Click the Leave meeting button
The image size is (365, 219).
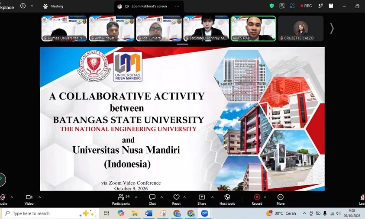point(362,200)
